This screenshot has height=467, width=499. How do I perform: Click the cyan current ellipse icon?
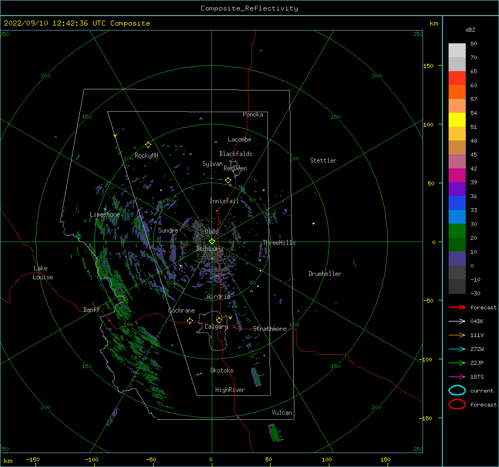coord(457,390)
